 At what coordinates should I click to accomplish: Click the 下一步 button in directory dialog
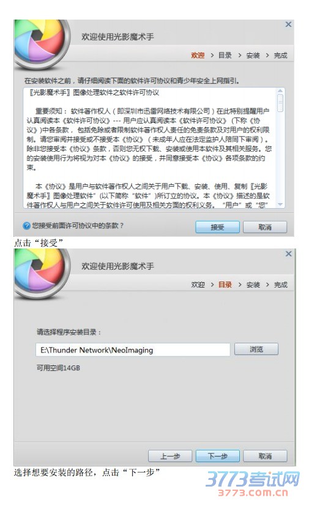coord(217,456)
